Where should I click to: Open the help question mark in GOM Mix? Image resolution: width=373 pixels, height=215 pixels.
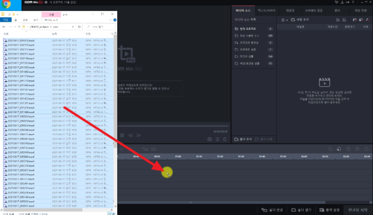coord(353,2)
